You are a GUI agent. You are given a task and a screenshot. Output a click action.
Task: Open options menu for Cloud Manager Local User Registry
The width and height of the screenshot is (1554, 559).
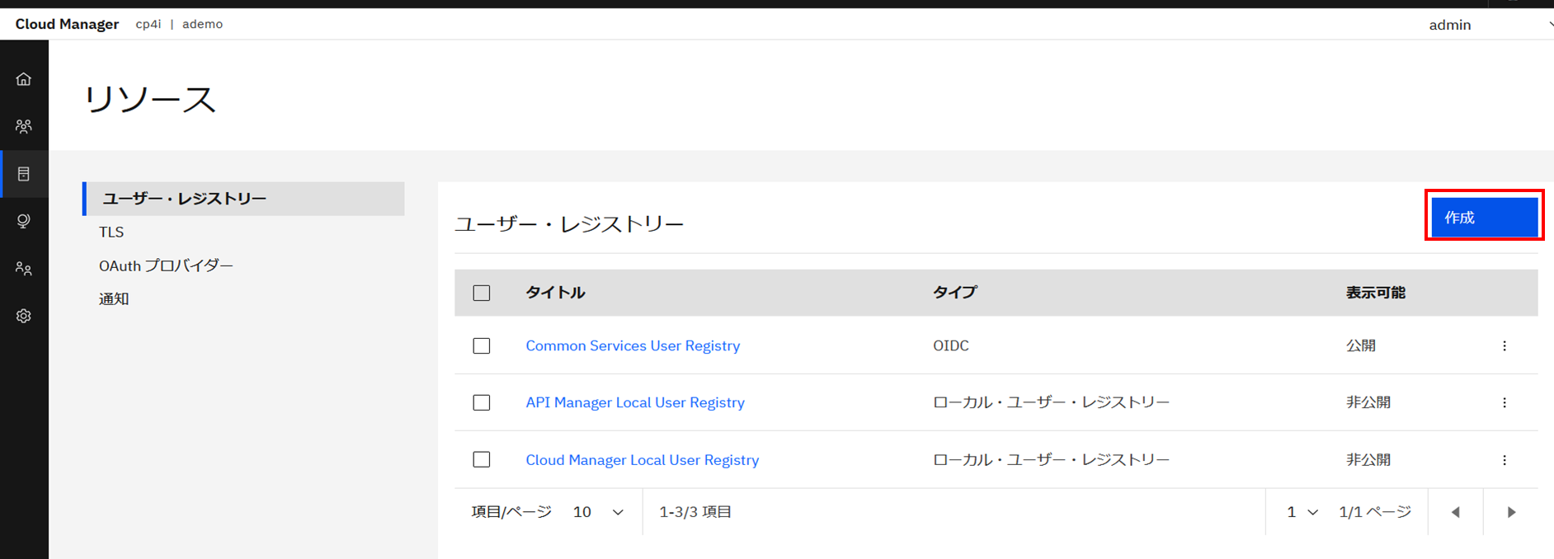pyautogui.click(x=1505, y=460)
